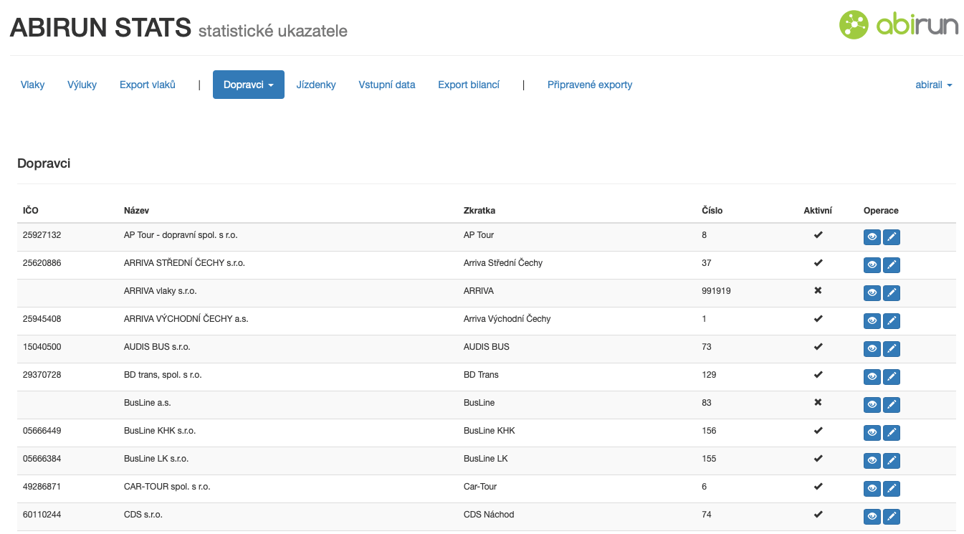Click the inactive cross for ARRIVA vlaky
Viewport: 964px width, 534px height.
point(818,291)
